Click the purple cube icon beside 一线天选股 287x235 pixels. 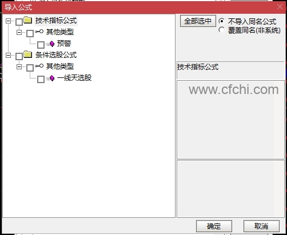coord(52,78)
